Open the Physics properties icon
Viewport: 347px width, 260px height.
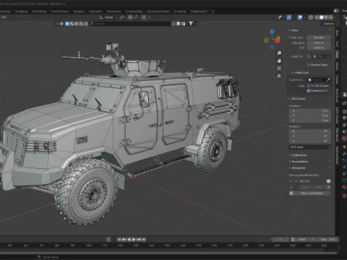(x=344, y=167)
